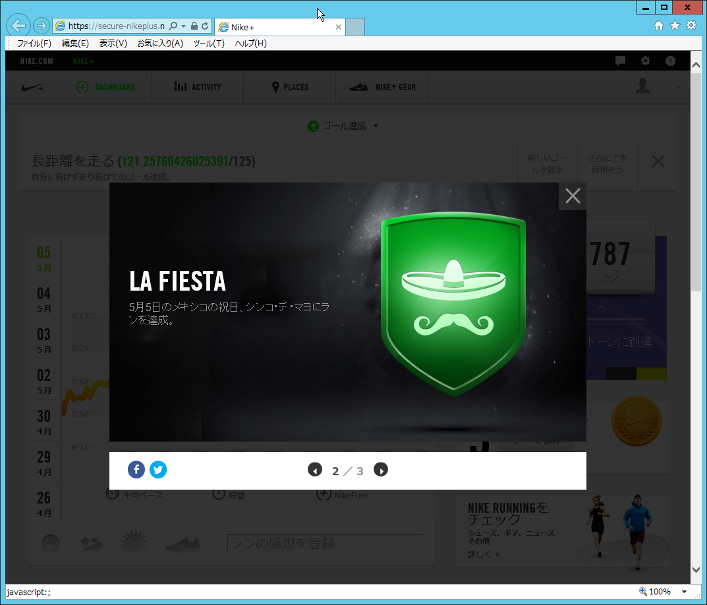Click the page scrollbar down arrow
The height and width of the screenshot is (605, 707).
[x=696, y=569]
